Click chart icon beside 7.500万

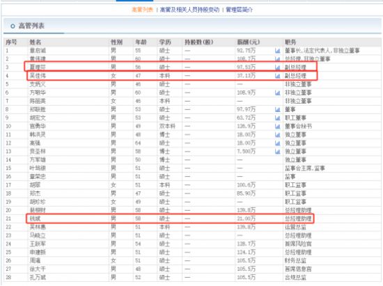coord(277,152)
